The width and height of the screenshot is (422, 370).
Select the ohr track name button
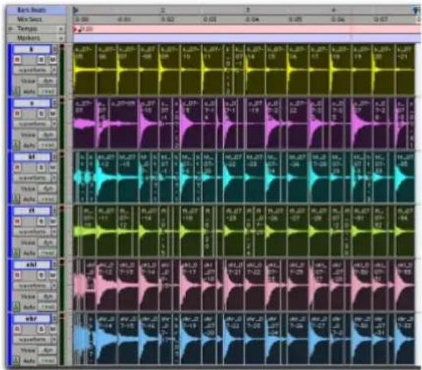(32, 319)
